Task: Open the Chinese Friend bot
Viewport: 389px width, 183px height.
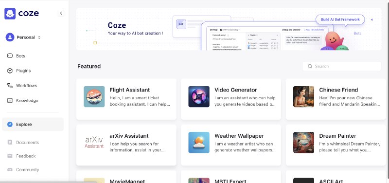Action: coord(336,99)
